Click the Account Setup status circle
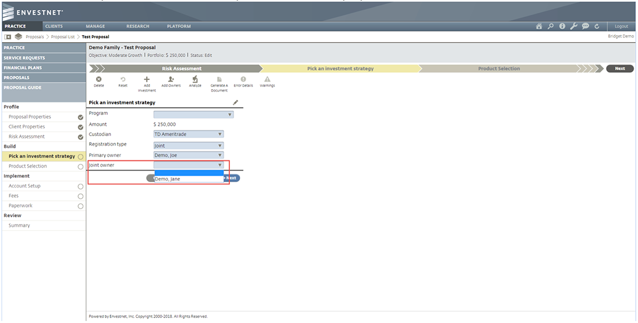638x323 pixels. pyautogui.click(x=81, y=186)
